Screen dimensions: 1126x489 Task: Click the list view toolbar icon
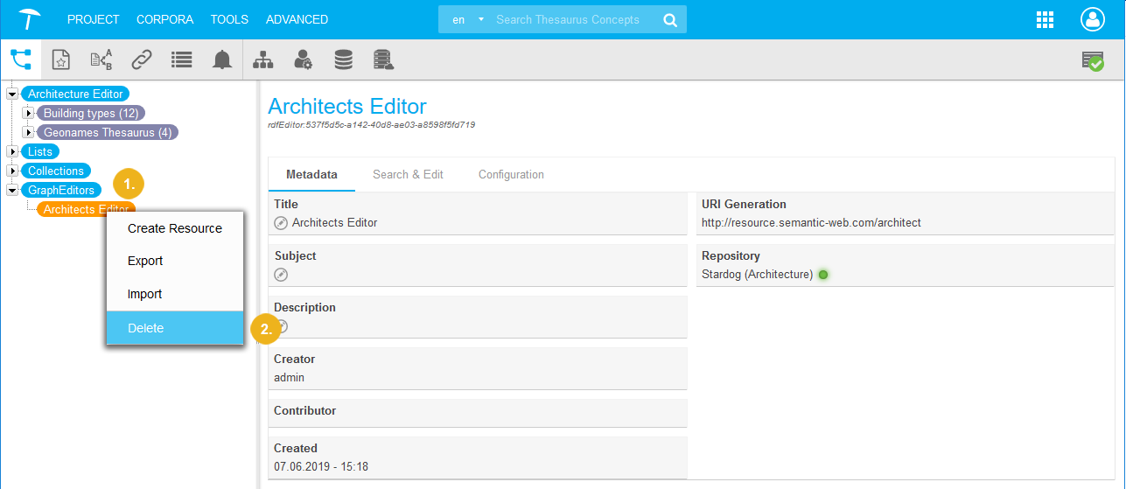point(182,59)
